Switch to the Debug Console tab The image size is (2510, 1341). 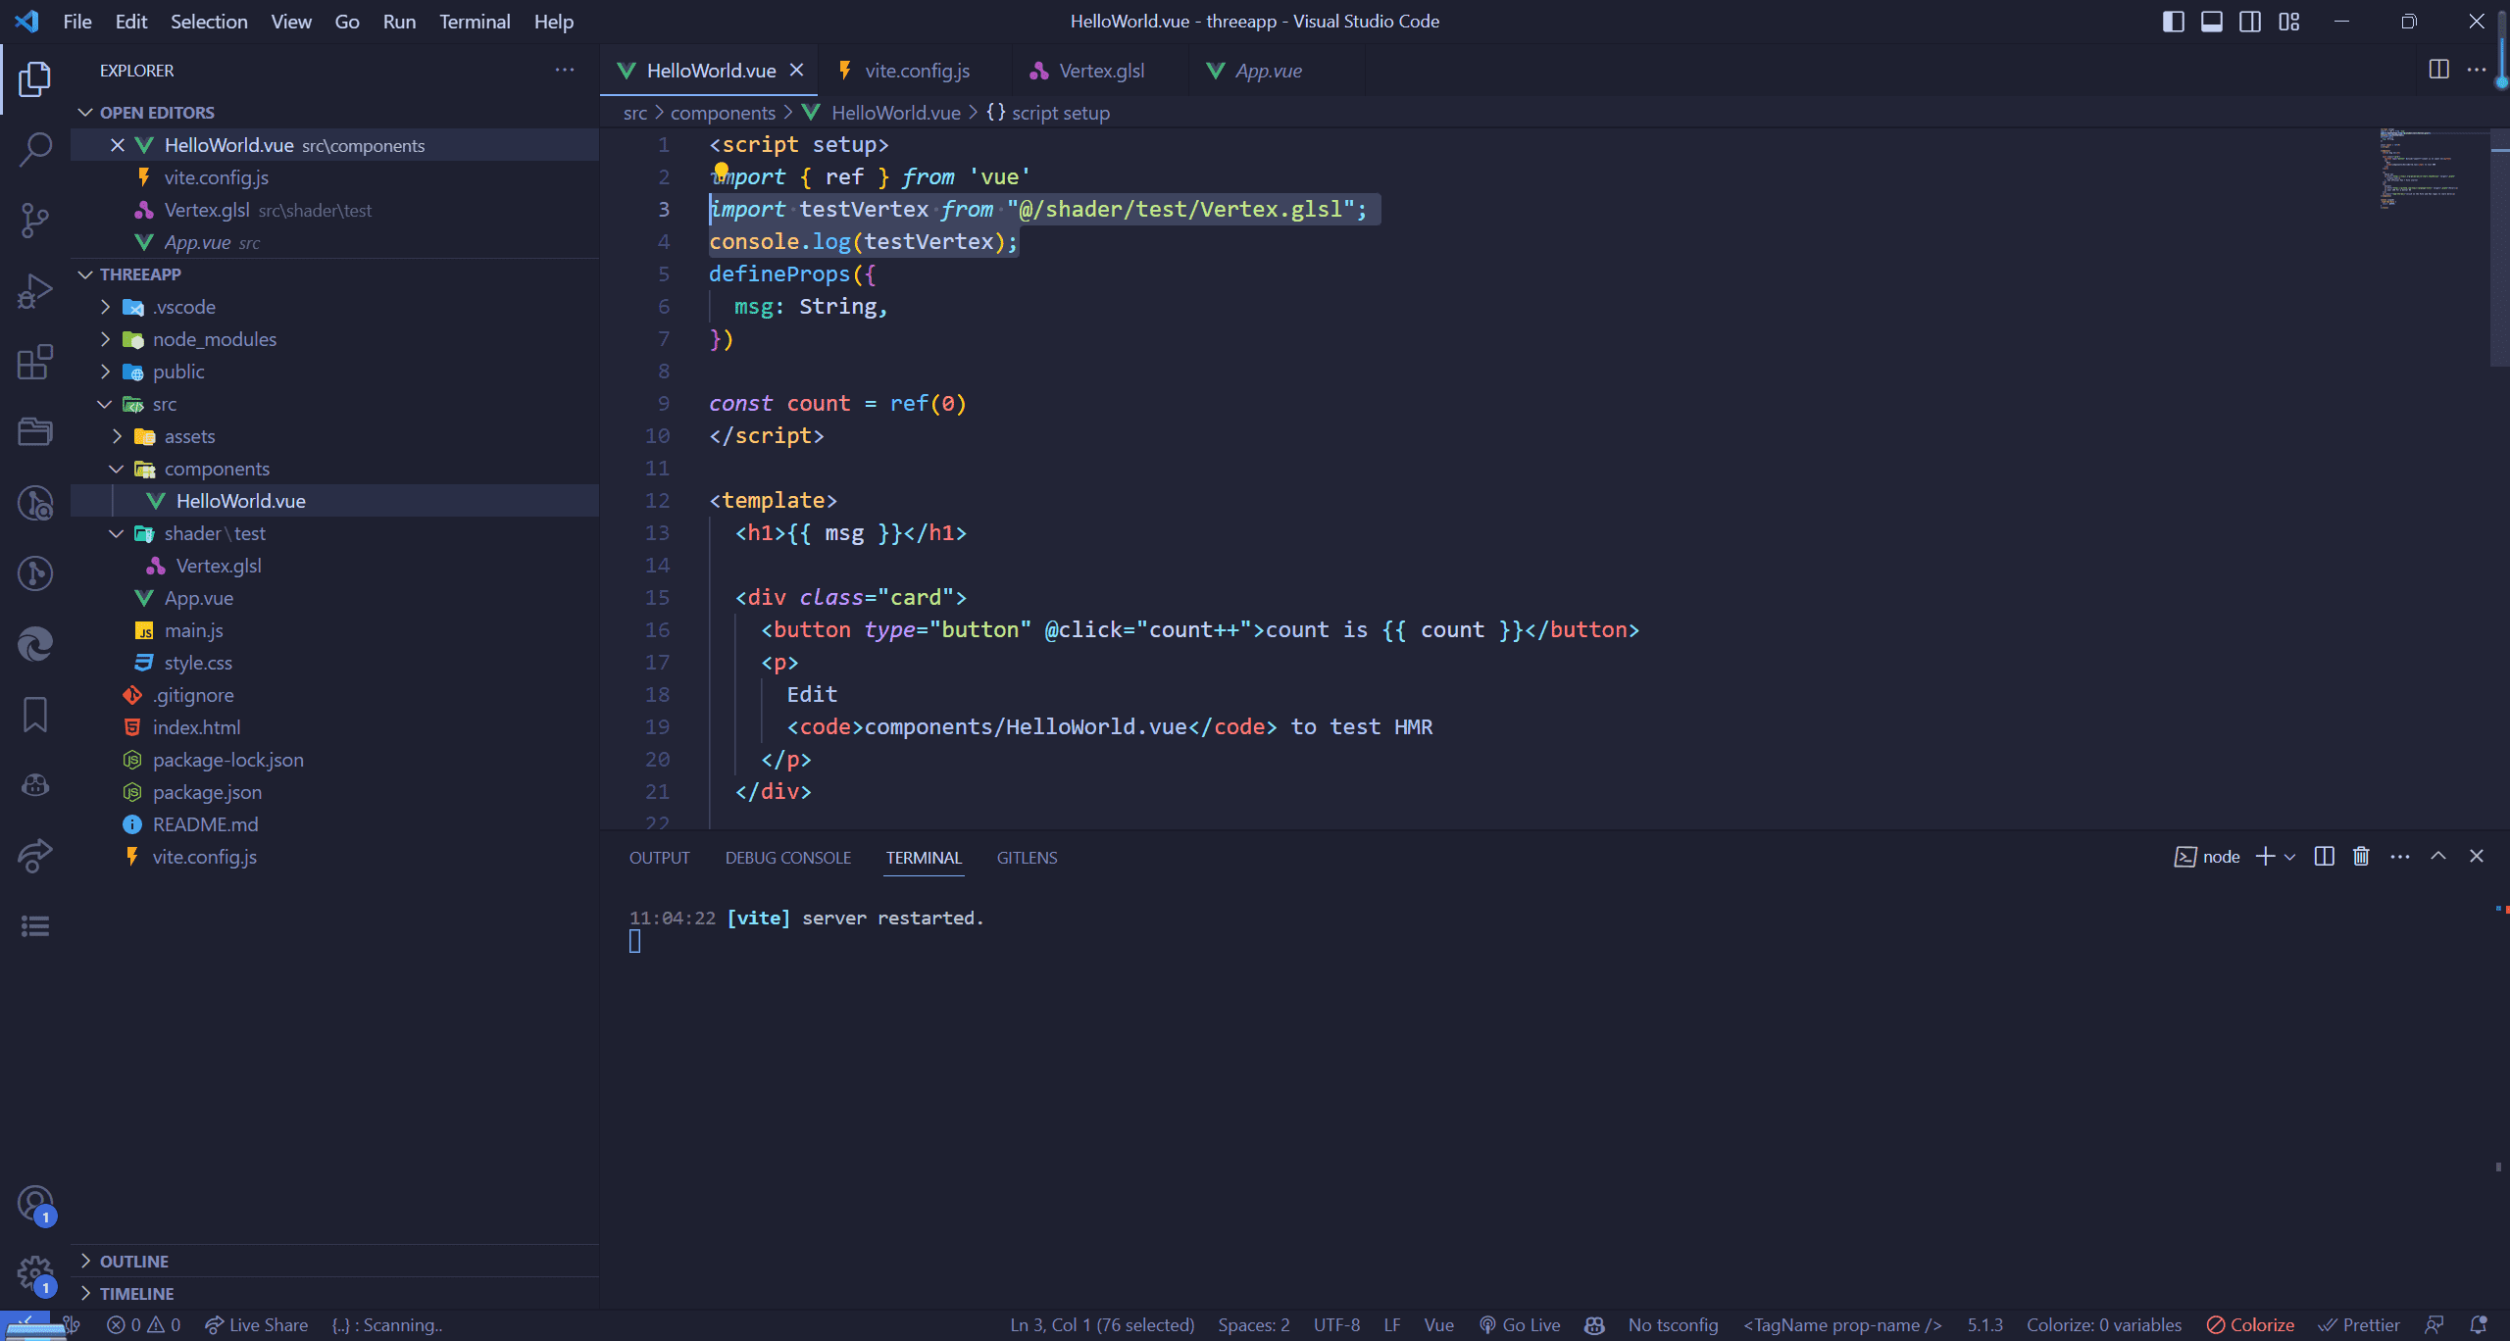click(x=788, y=858)
